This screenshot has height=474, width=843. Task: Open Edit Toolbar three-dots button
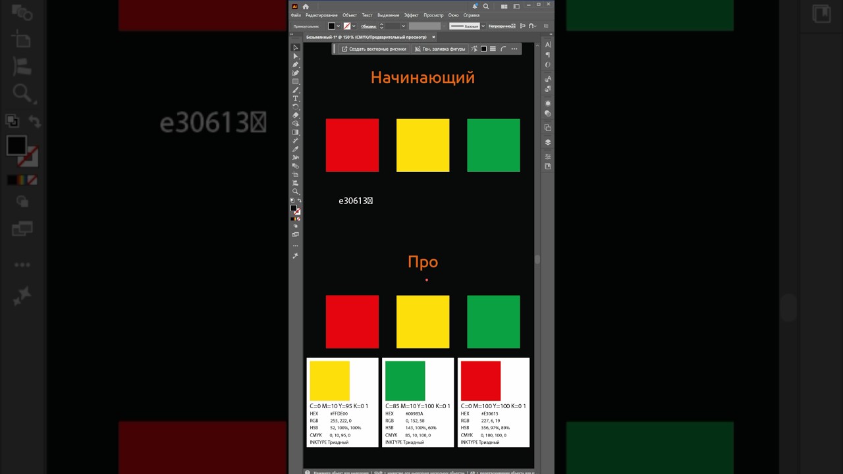295,245
